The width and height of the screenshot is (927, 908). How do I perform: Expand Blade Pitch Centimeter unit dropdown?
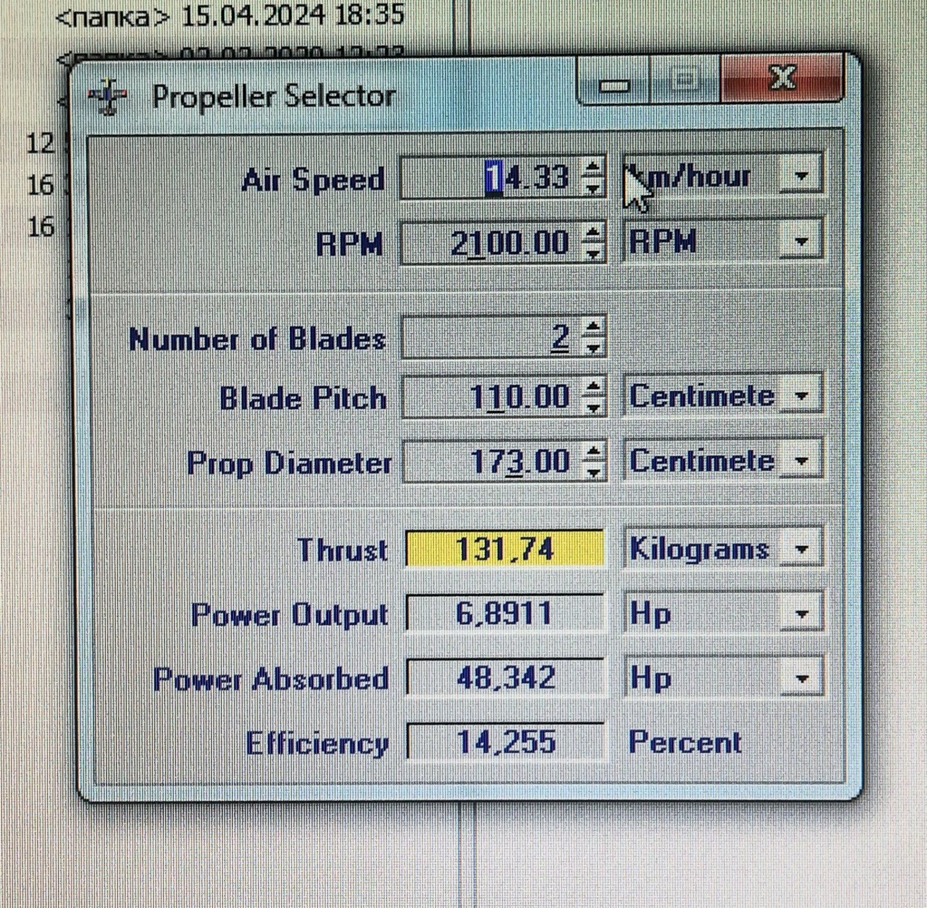point(801,396)
